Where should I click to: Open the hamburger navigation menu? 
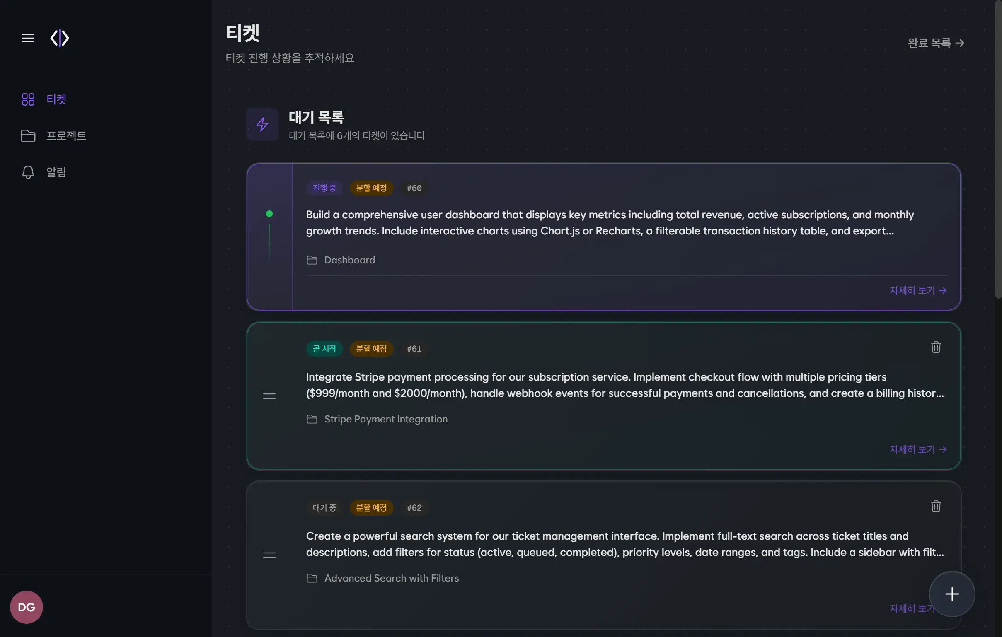pyautogui.click(x=28, y=38)
